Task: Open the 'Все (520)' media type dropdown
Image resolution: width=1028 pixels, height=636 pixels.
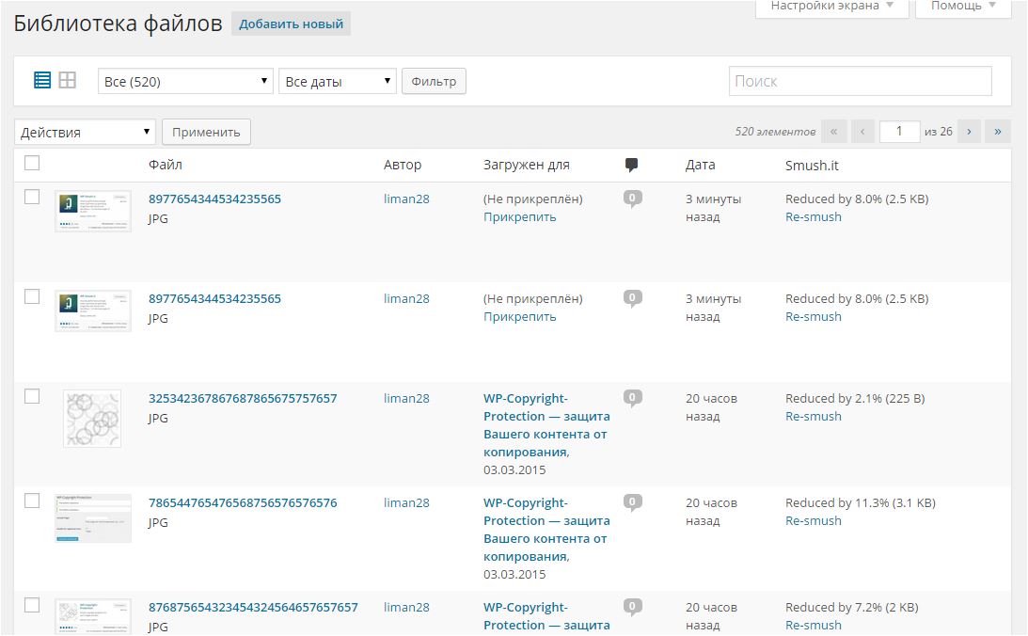Action: point(185,82)
